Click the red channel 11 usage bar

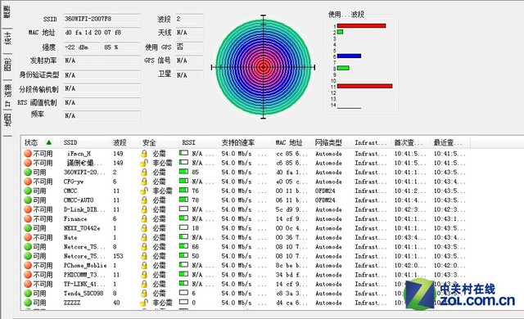(x=364, y=86)
